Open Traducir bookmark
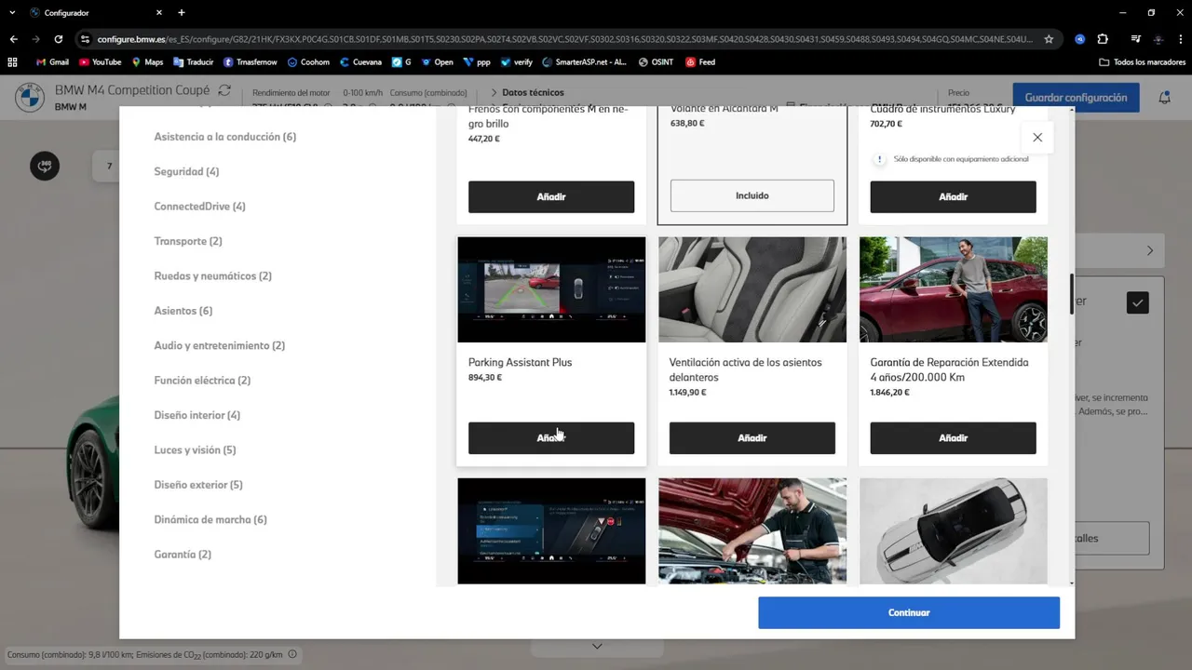Viewport: 1192px width, 670px height. coord(193,62)
